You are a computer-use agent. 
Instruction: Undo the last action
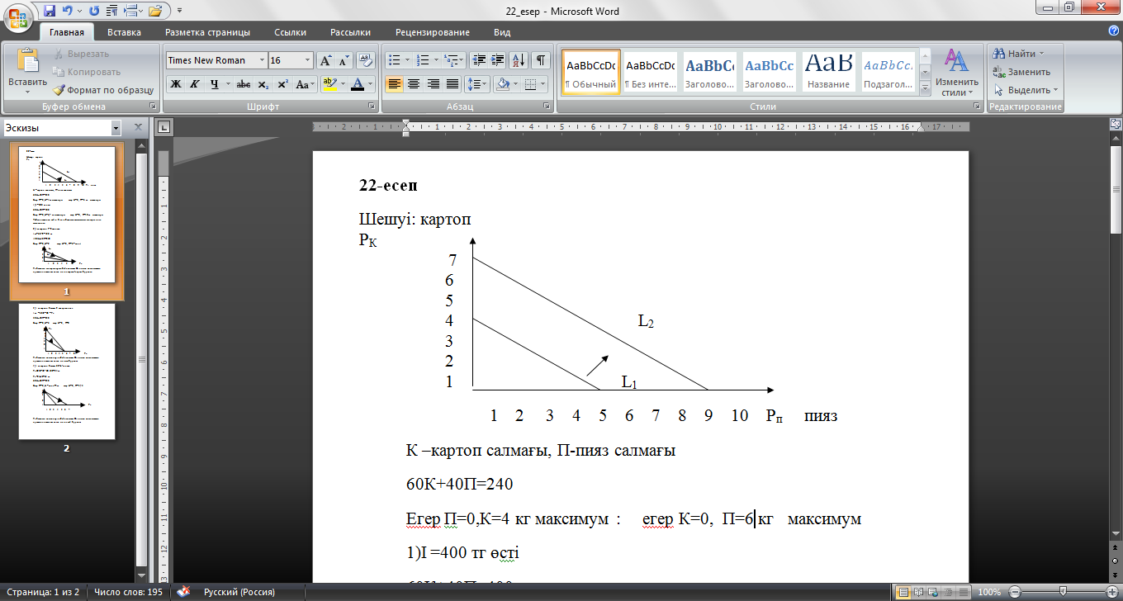point(68,11)
